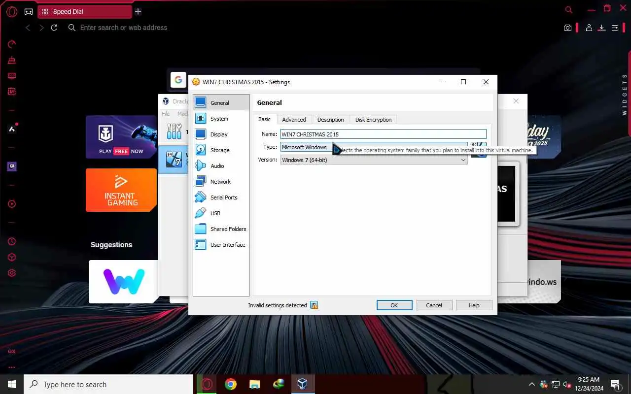This screenshot has width=631, height=394.
Task: Click the muted volume tray icon
Action: point(567,385)
